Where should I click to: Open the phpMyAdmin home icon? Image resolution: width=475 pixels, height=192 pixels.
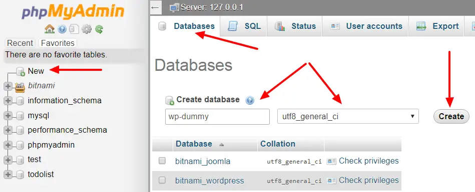[50, 29]
